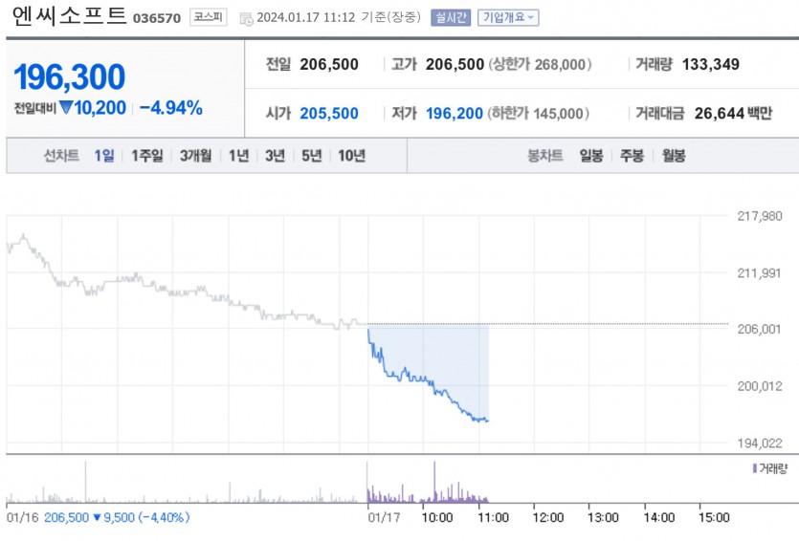Switch to 주봉 weekly candle chart

[632, 156]
